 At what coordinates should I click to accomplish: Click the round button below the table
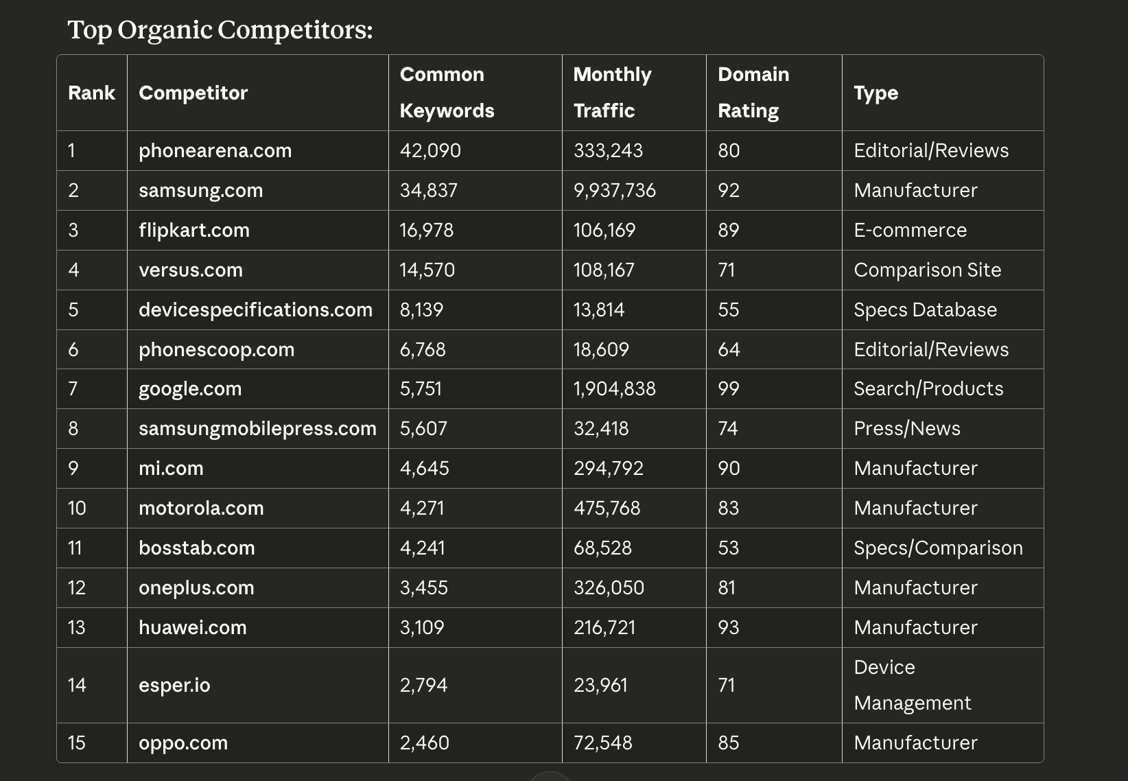click(x=550, y=777)
